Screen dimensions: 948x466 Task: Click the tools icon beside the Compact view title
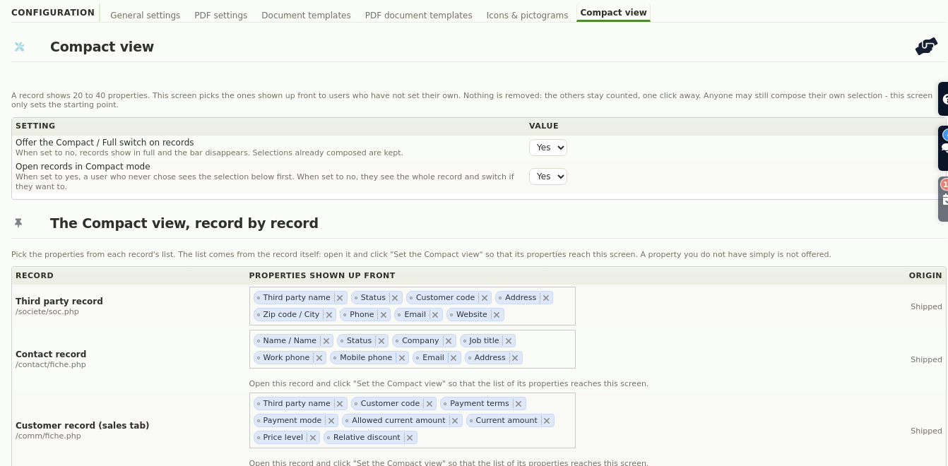19,47
